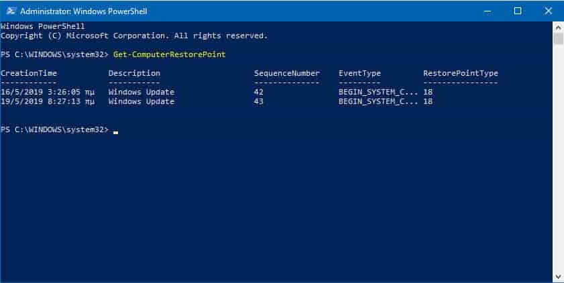564x283 pixels.
Task: Click the Description column header
Action: pyautogui.click(x=134, y=73)
